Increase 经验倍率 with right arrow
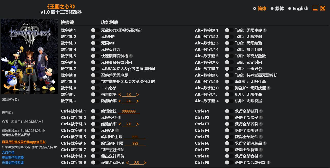This screenshot has width=330, height=168. coord(137,124)
